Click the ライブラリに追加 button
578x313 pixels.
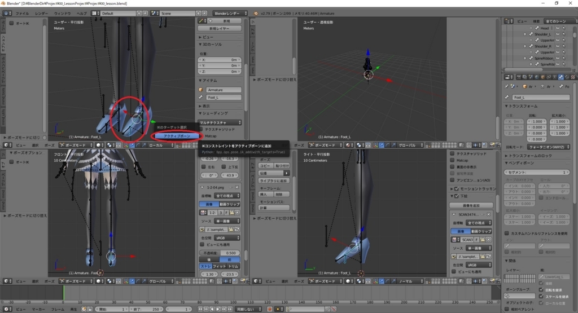(x=274, y=181)
